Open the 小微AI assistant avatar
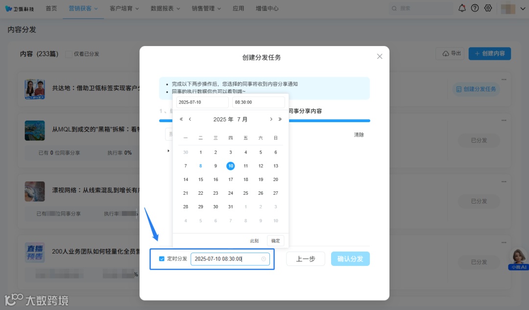Image resolution: width=529 pixels, height=310 pixels. pyautogui.click(x=519, y=259)
